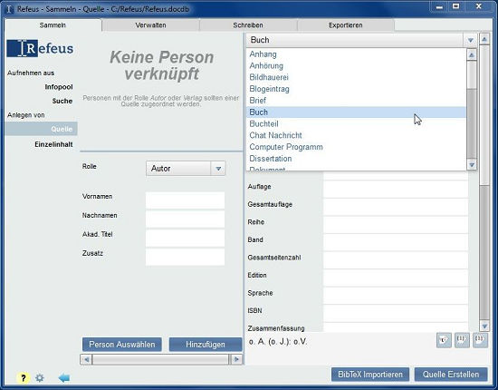Click the type list scroll down arrow
The height and width of the screenshot is (390, 498).
tap(472, 165)
